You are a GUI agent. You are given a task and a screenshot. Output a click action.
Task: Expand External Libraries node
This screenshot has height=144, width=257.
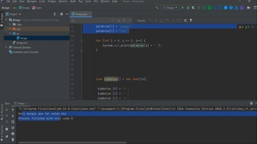[6, 47]
